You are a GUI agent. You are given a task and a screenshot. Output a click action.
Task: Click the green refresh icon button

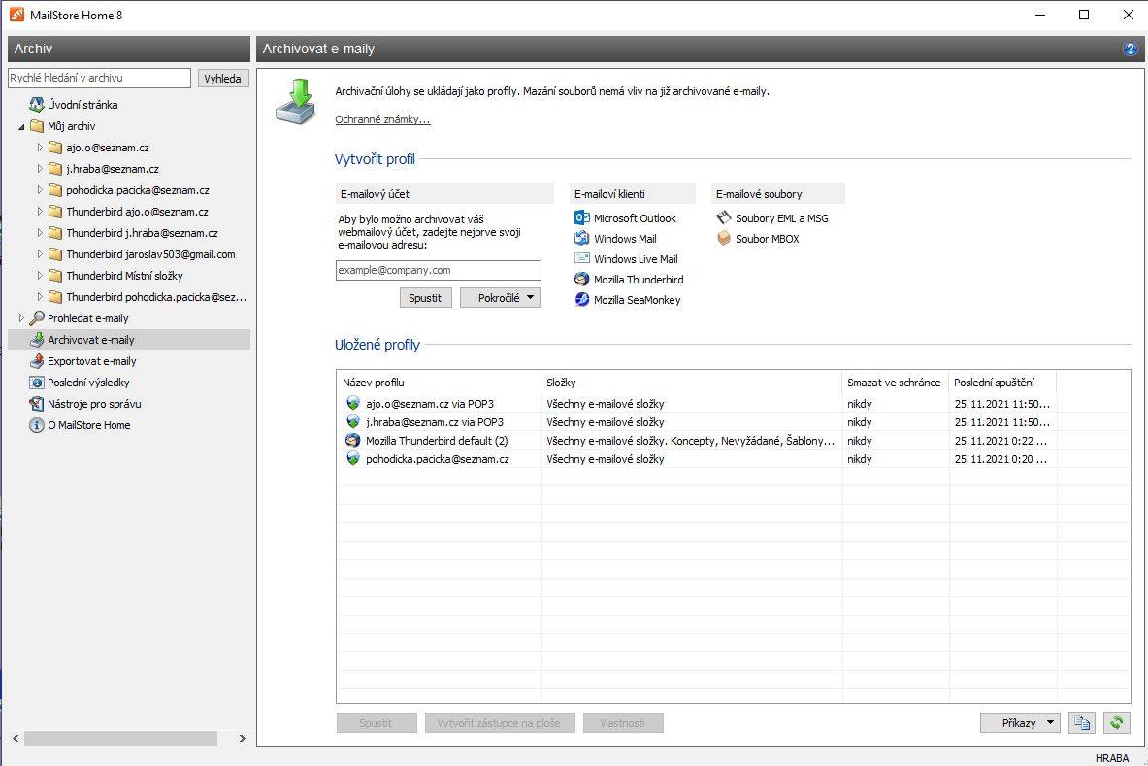[1117, 722]
